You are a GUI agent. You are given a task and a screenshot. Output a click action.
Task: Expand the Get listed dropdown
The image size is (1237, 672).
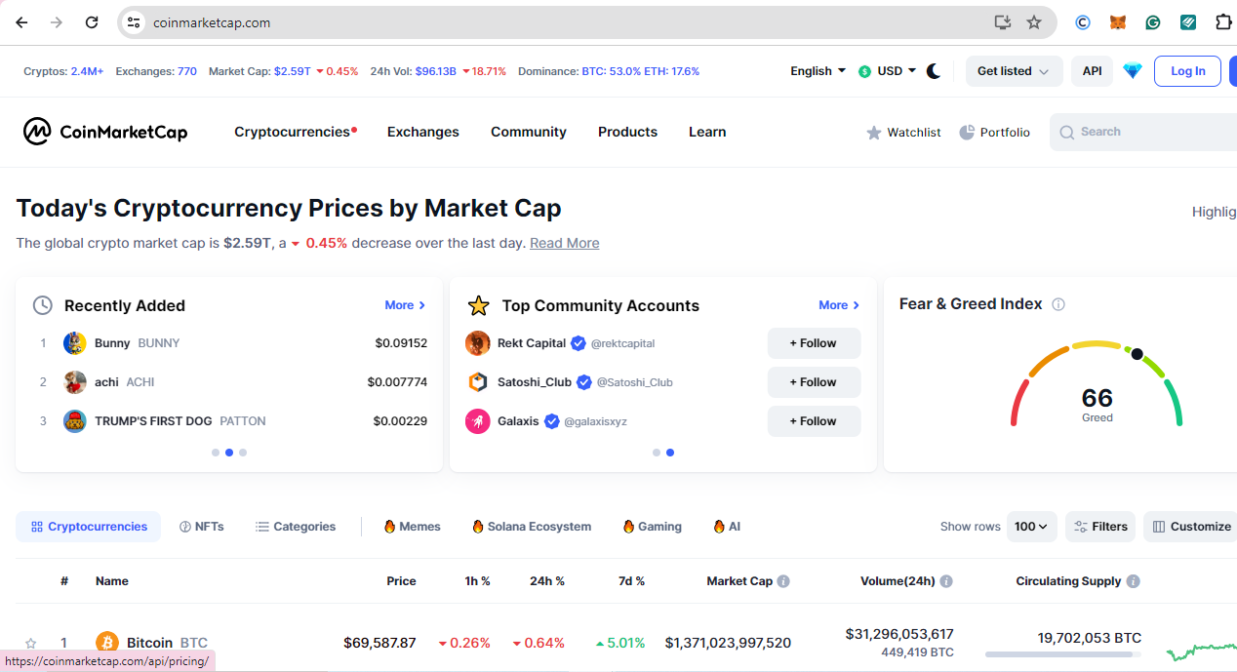pyautogui.click(x=1014, y=71)
